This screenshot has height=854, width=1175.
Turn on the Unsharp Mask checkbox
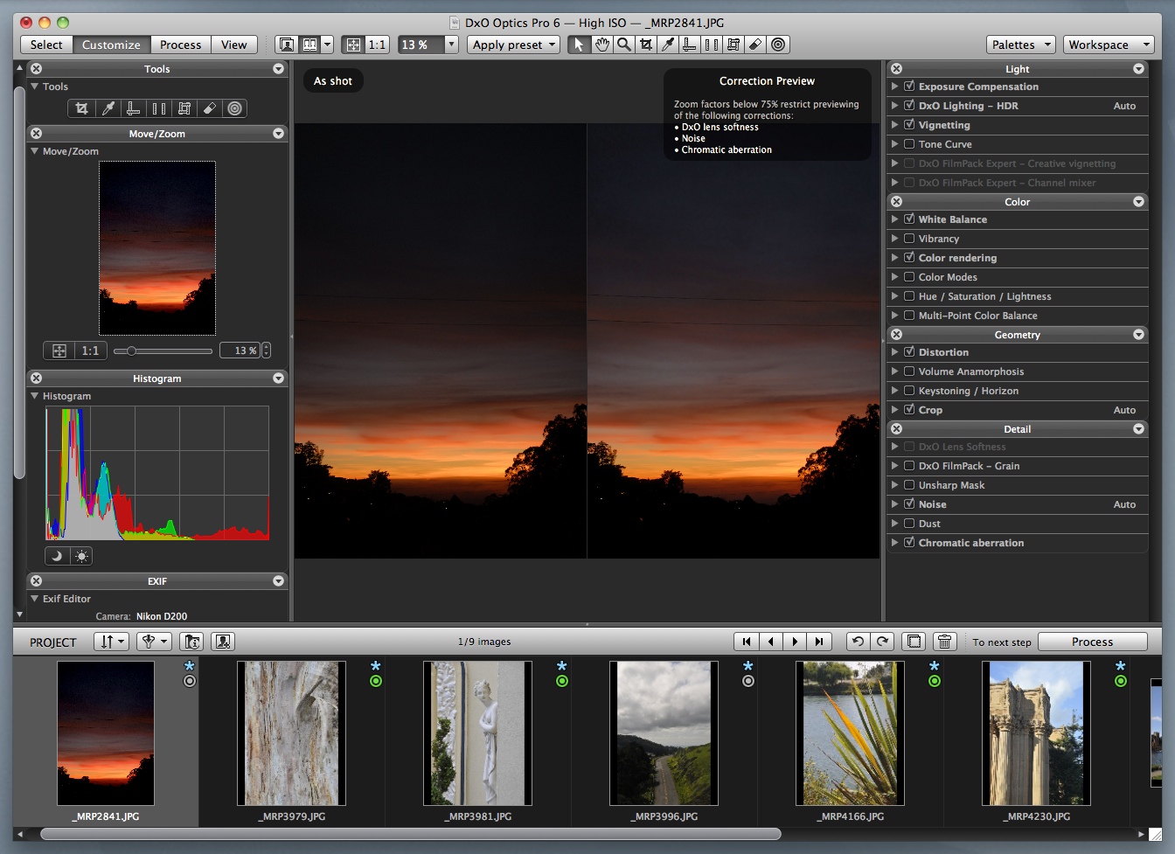click(909, 485)
